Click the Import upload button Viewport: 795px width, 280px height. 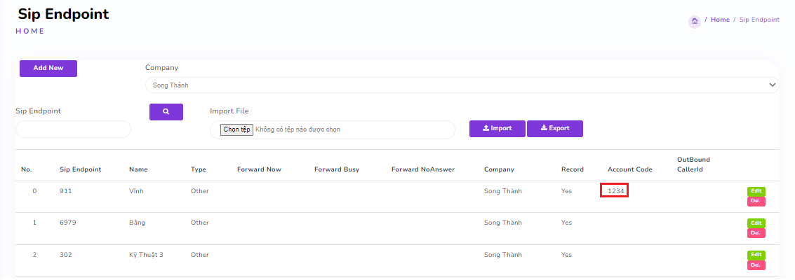pos(497,129)
